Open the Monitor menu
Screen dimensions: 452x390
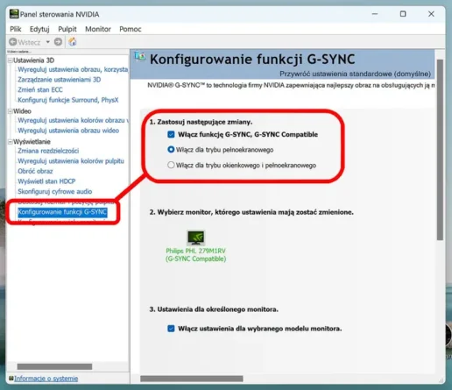pyautogui.click(x=98, y=29)
